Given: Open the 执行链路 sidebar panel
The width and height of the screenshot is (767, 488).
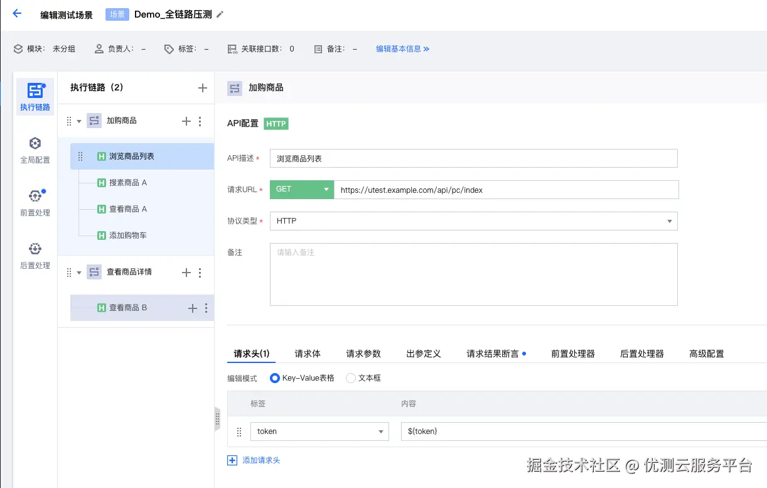Looking at the screenshot, I should point(35,97).
